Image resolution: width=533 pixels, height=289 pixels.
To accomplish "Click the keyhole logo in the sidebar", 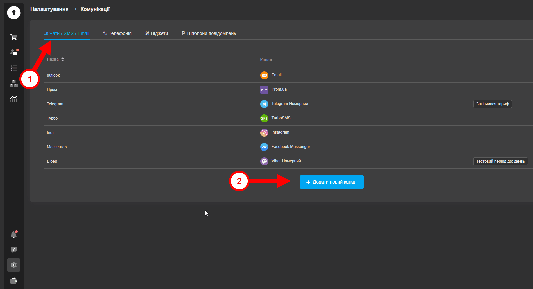I will tap(14, 13).
